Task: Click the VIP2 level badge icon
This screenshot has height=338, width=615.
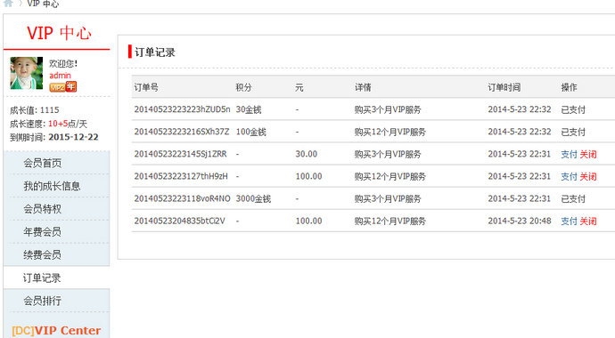Action: [x=57, y=87]
